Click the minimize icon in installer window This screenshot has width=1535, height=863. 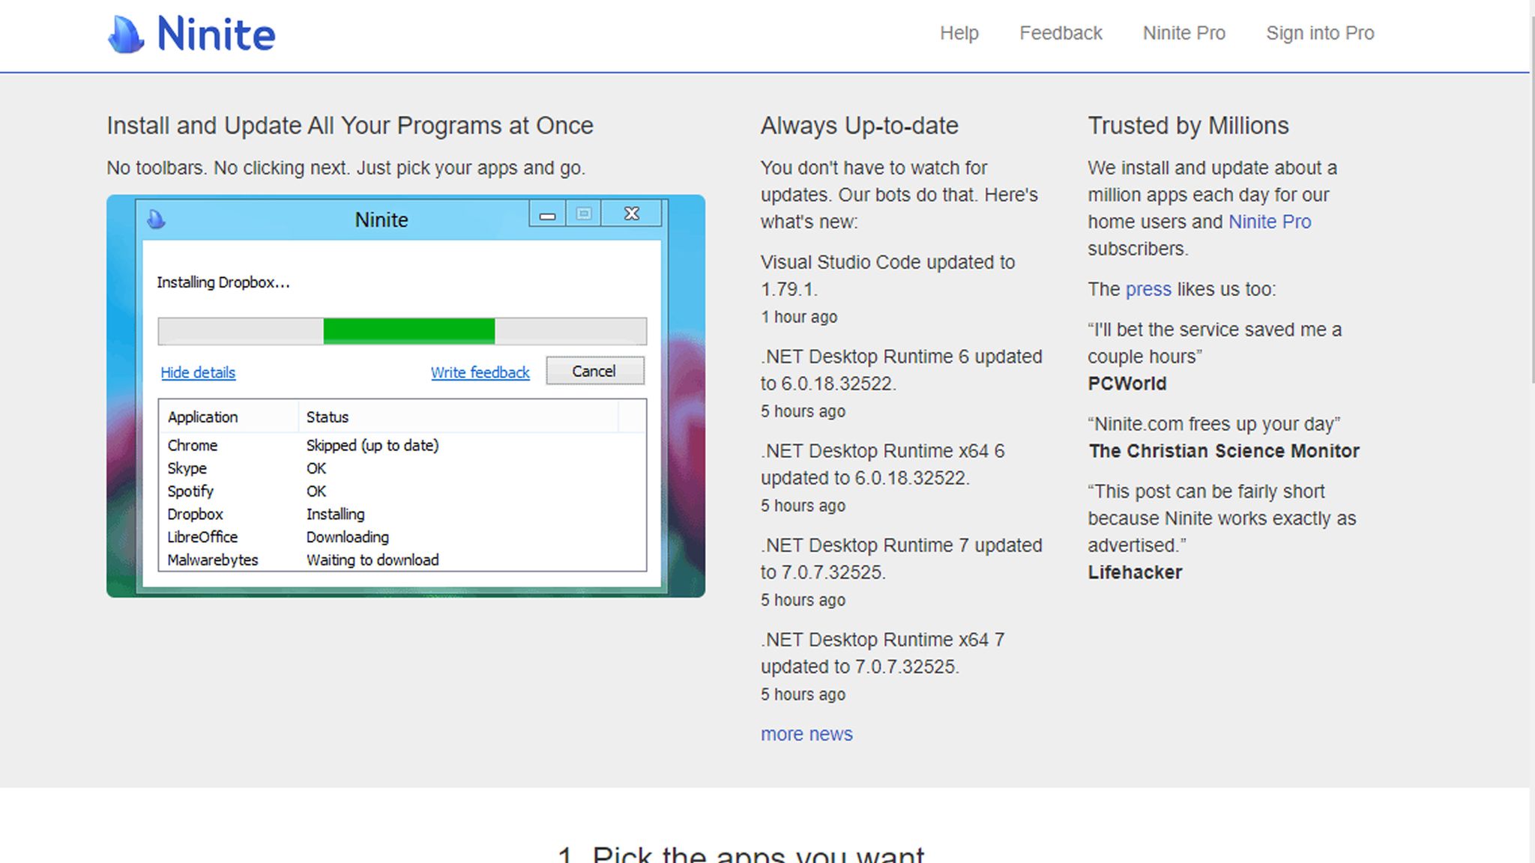pyautogui.click(x=547, y=215)
